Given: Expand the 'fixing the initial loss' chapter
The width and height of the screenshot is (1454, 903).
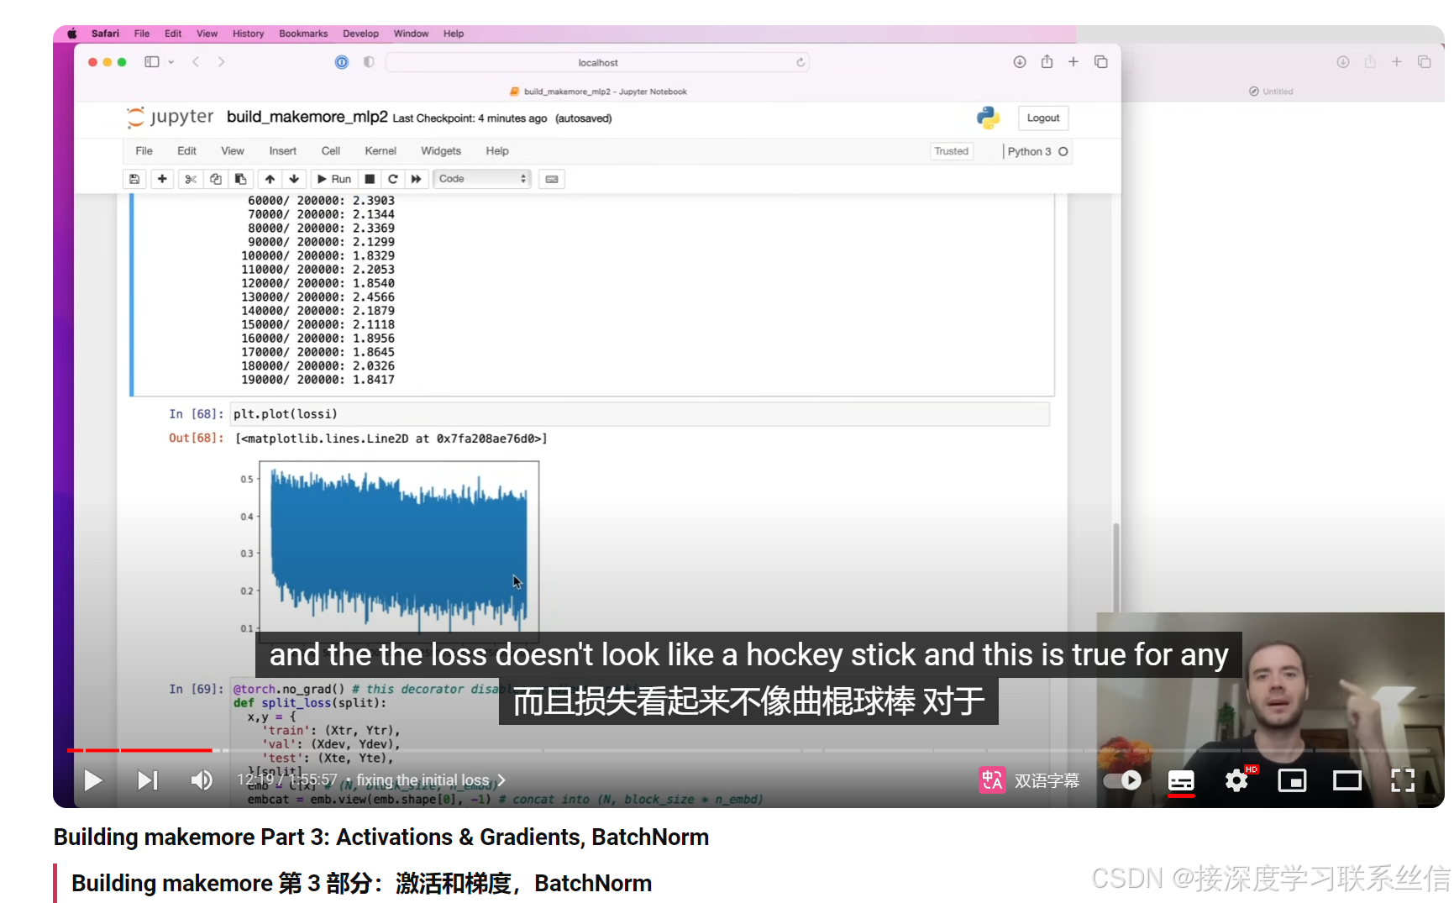Looking at the screenshot, I should click(x=431, y=780).
